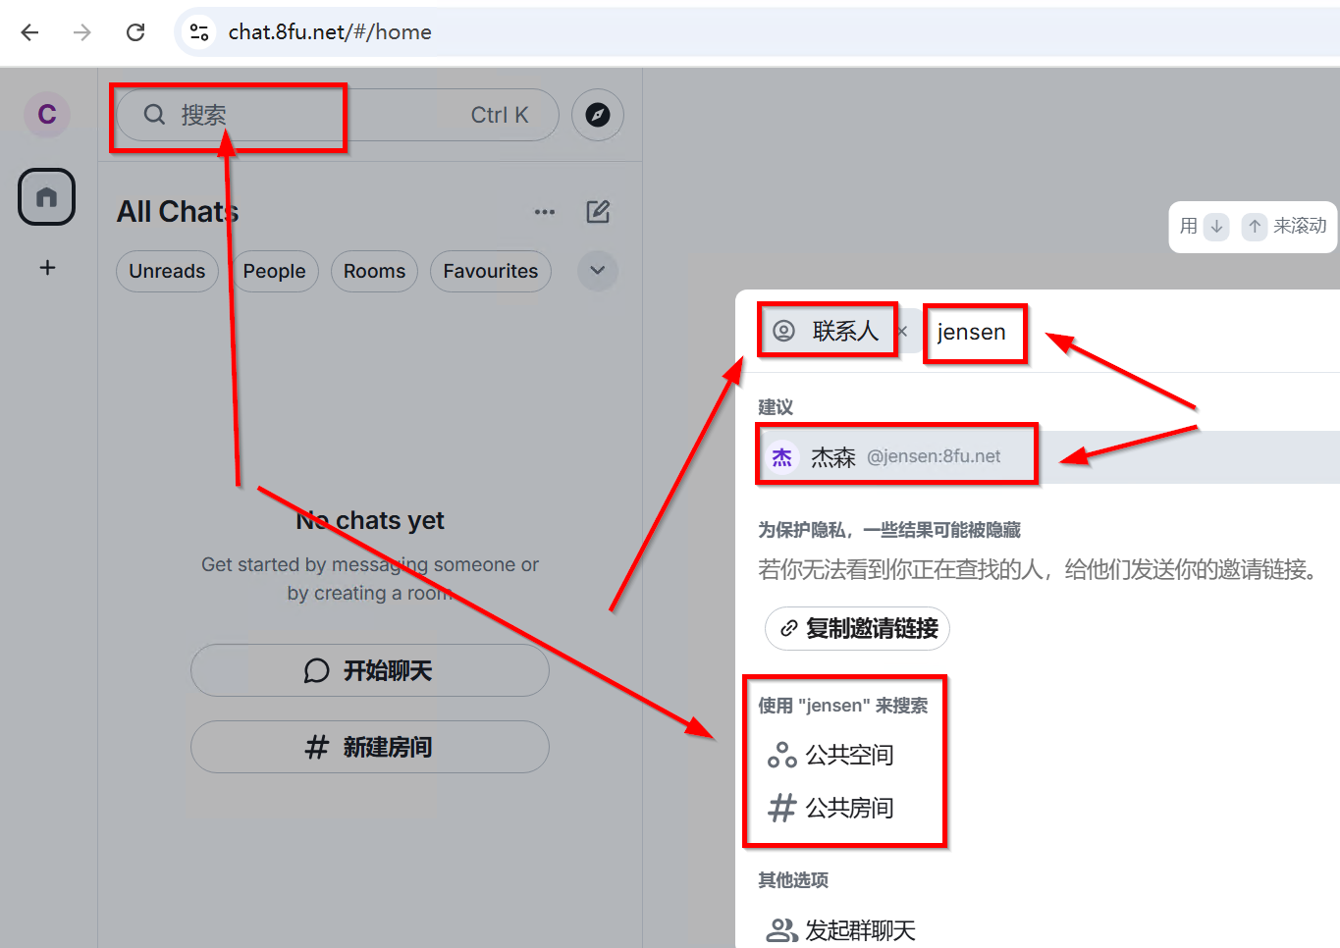Search 公共空间 for jensen
Screen dimensions: 1340x948
831,755
